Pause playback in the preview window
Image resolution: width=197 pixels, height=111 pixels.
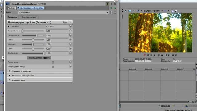159,55
